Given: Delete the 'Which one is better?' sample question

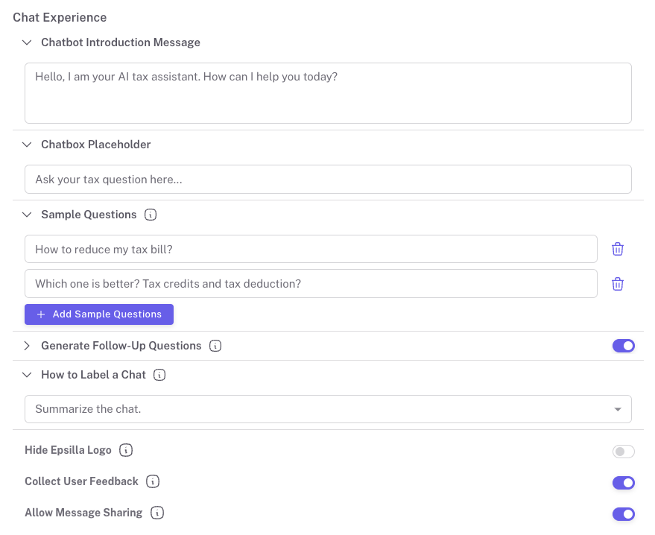Looking at the screenshot, I should [617, 284].
